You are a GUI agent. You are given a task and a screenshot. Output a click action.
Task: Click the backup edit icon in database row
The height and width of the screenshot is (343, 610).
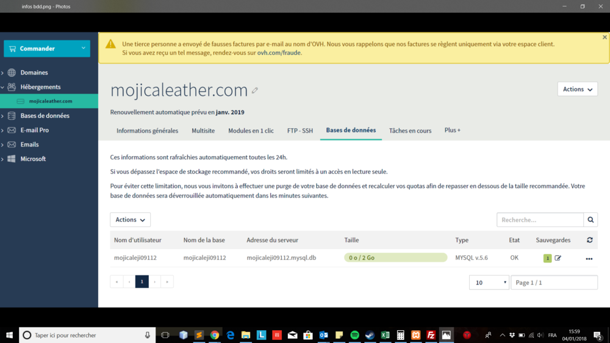tap(558, 258)
